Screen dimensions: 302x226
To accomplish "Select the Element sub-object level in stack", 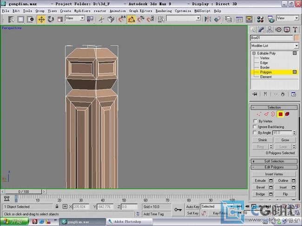I will tap(266, 77).
